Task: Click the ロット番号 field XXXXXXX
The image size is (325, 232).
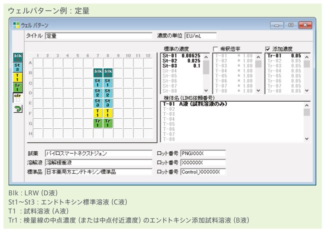Action: 203,163
